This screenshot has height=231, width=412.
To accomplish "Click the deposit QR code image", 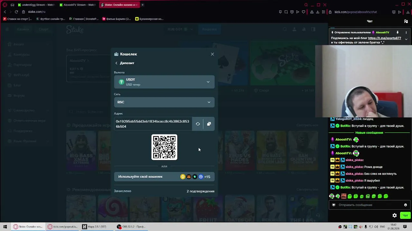I will pyautogui.click(x=164, y=147).
